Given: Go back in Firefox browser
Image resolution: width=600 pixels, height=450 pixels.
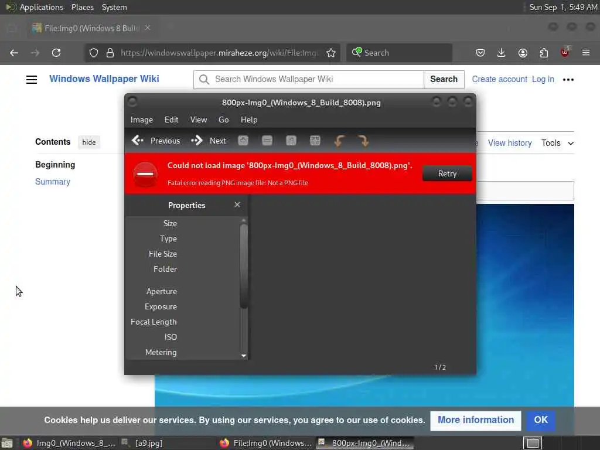Looking at the screenshot, I should coord(14,53).
